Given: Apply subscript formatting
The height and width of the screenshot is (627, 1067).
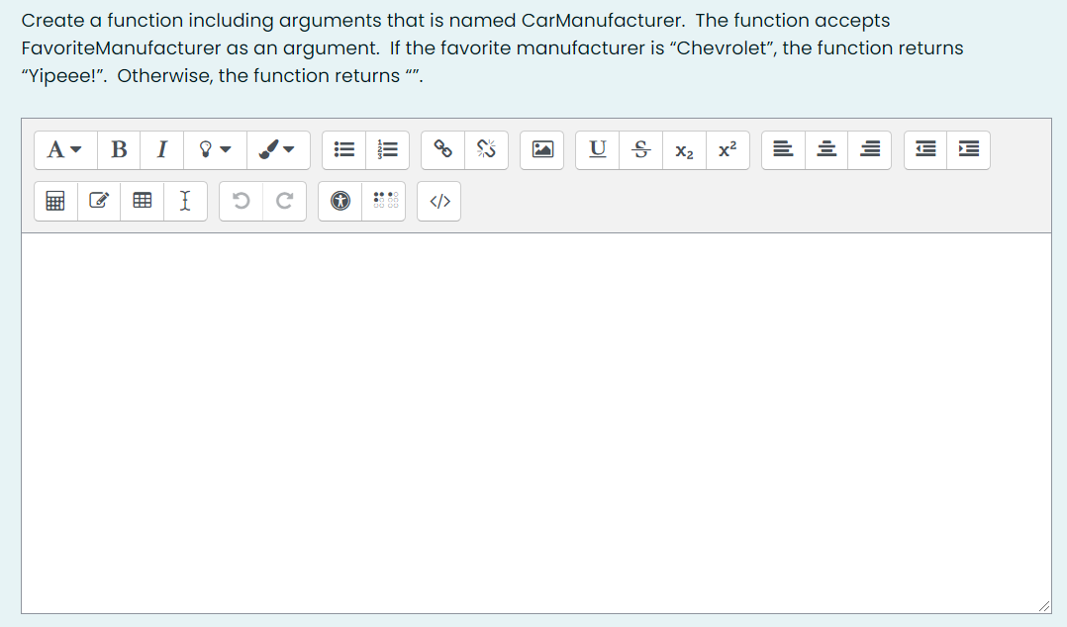Looking at the screenshot, I should (684, 149).
